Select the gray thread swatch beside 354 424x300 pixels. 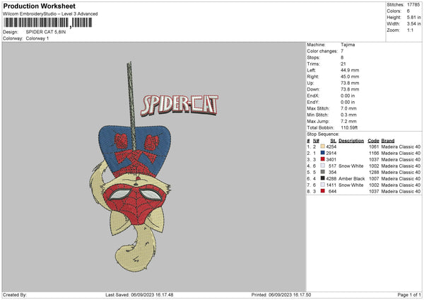click(322, 172)
